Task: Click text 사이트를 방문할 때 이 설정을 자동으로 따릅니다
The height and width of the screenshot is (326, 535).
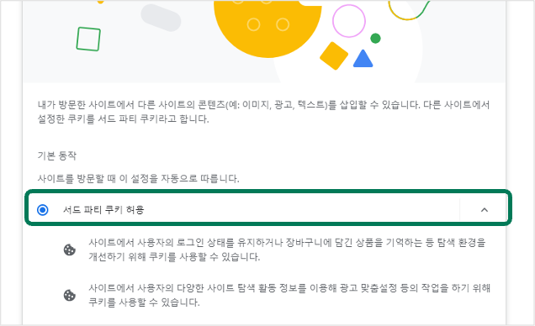Action: point(138,178)
